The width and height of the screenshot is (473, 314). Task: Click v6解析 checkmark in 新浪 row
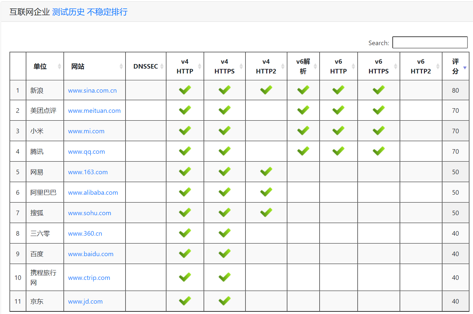pyautogui.click(x=303, y=90)
